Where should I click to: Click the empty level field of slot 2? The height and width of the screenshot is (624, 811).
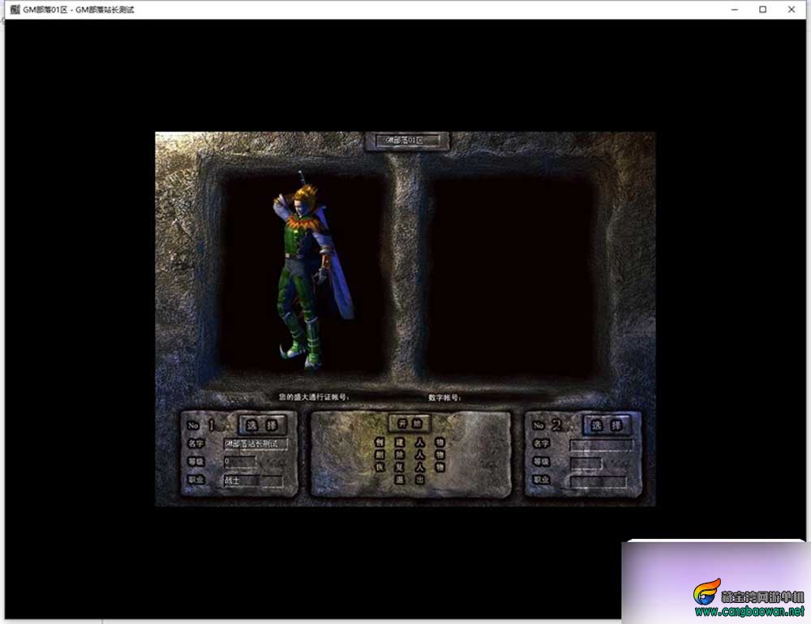click(x=586, y=462)
